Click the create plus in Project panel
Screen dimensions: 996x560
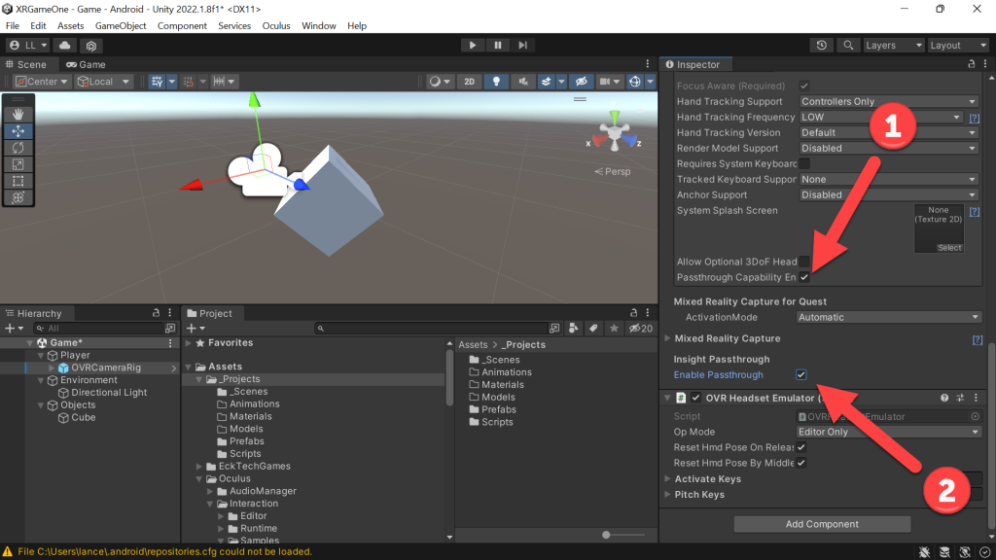192,329
